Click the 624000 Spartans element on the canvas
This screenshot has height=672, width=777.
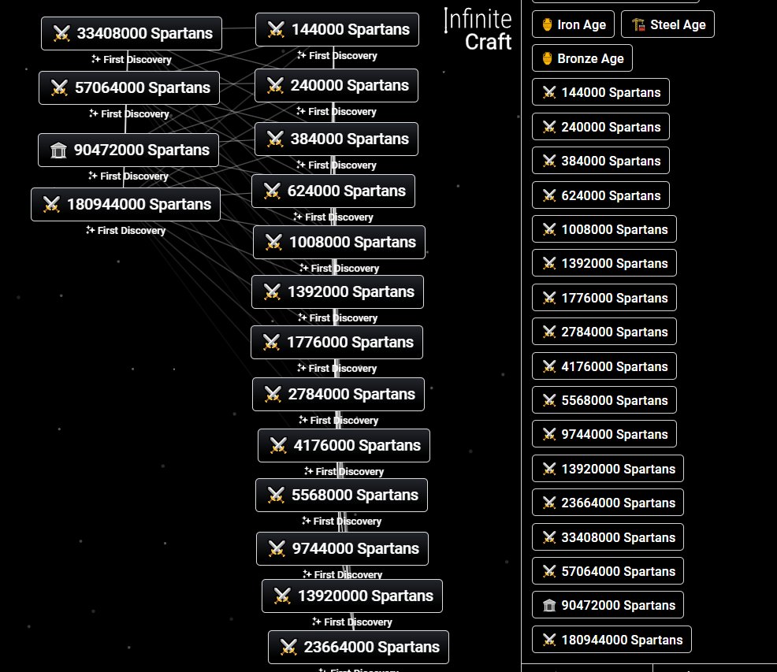click(333, 191)
